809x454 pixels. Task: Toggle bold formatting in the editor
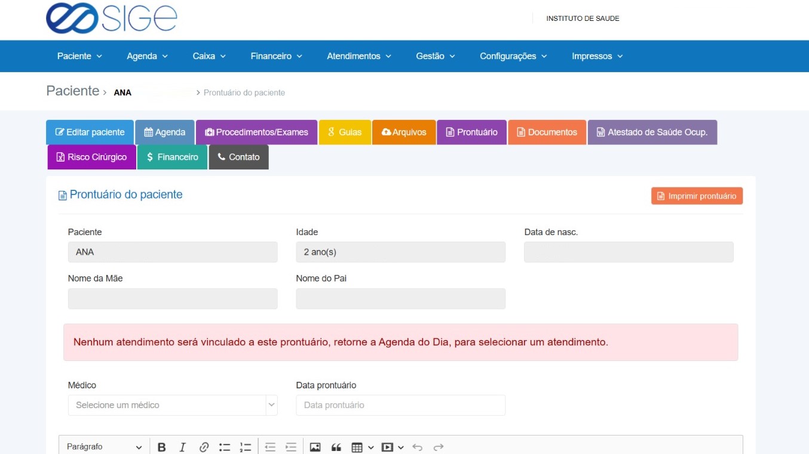click(x=161, y=447)
